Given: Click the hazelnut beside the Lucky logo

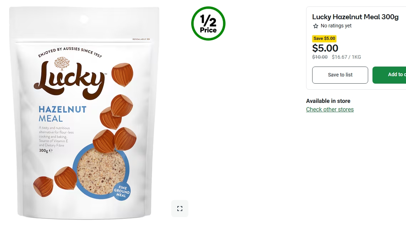Looking at the screenshot, I should point(122,75).
